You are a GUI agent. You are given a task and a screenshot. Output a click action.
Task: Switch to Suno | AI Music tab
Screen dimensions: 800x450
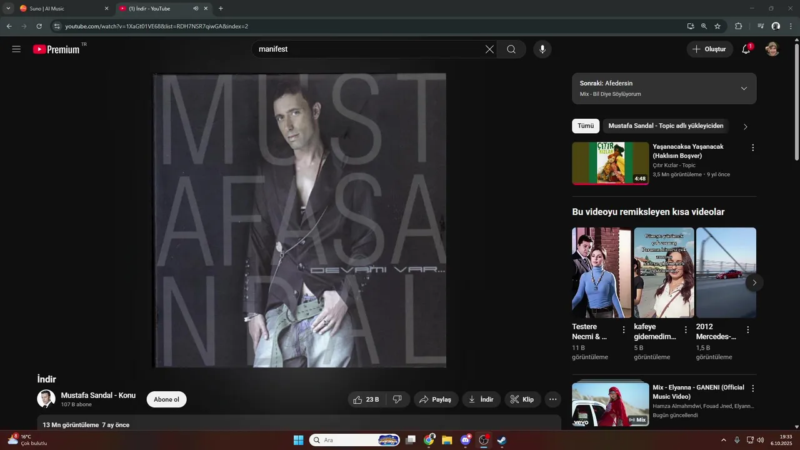coord(64,9)
